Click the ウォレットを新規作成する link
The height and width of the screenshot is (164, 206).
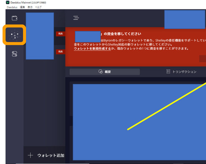coord(92,49)
